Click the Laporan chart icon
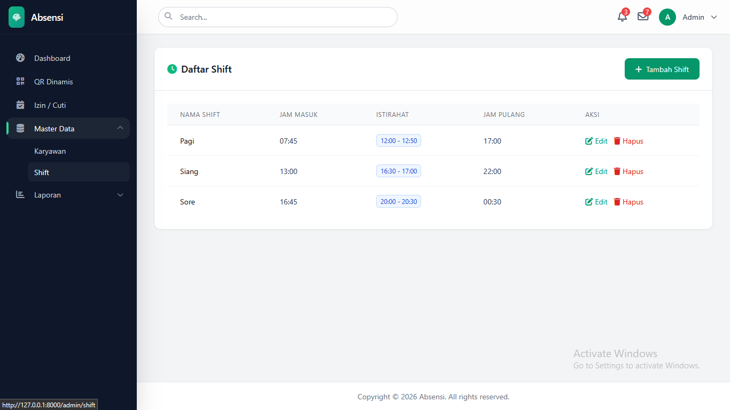 click(20, 195)
